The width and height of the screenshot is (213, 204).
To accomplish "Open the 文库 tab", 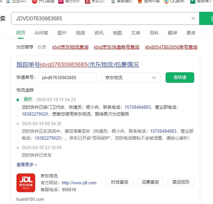I will click(x=136, y=33).
